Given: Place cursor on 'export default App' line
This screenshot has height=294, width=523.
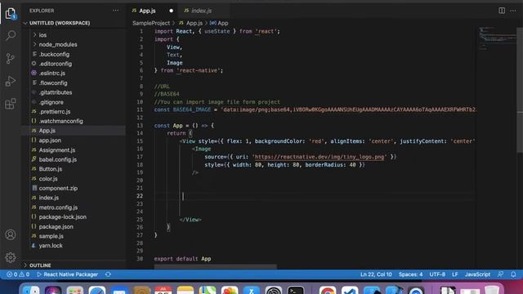Looking at the screenshot, I should [x=182, y=259].
